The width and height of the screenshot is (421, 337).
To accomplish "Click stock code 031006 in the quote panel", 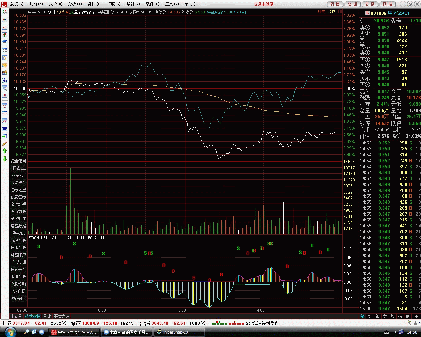I will click(379, 13).
